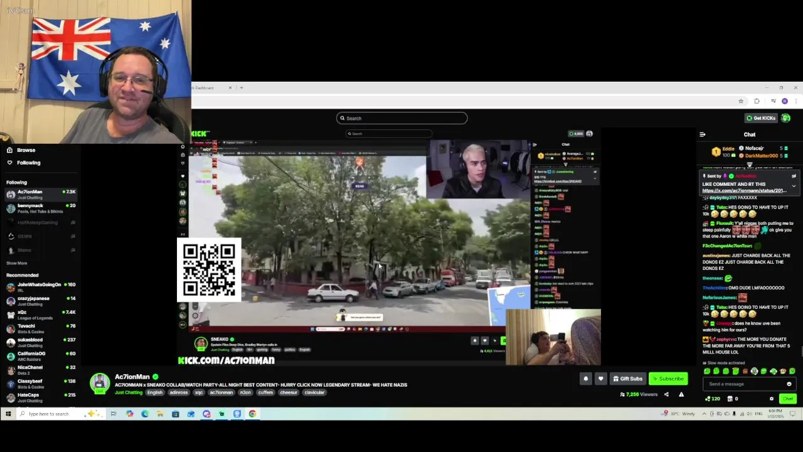The height and width of the screenshot is (452, 803).
Task: Open CaliforniaOG recommended channel
Action: click(40, 357)
